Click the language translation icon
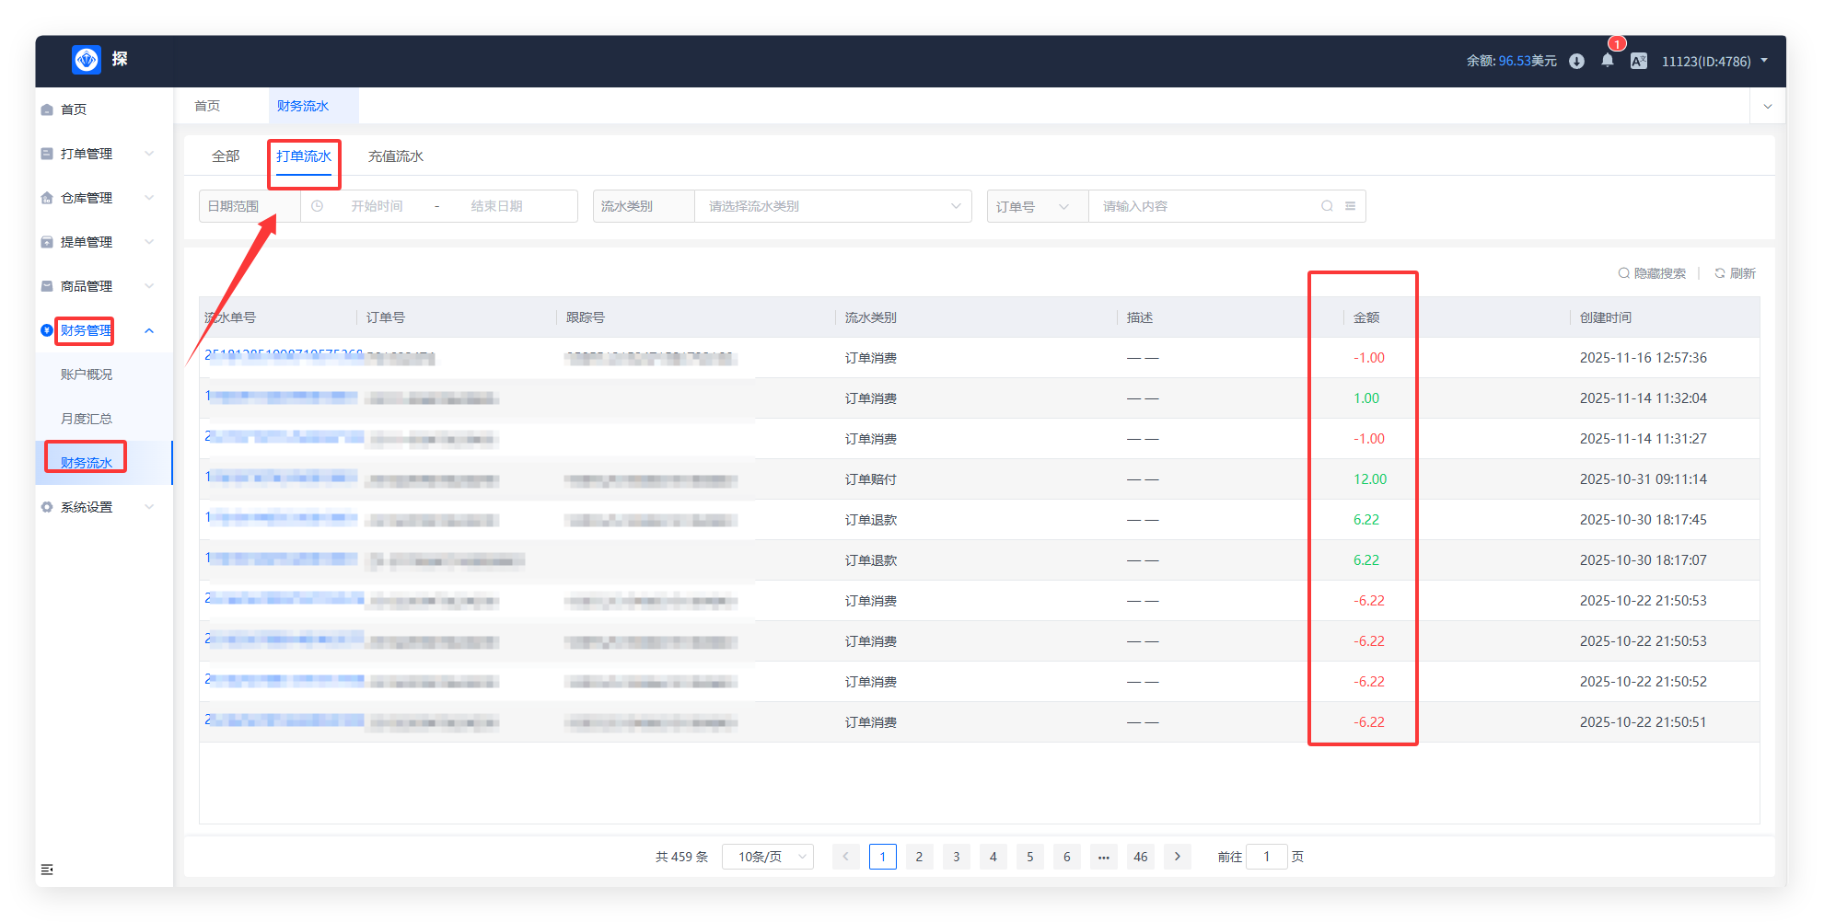This screenshot has height=922, width=1824. (x=1638, y=61)
